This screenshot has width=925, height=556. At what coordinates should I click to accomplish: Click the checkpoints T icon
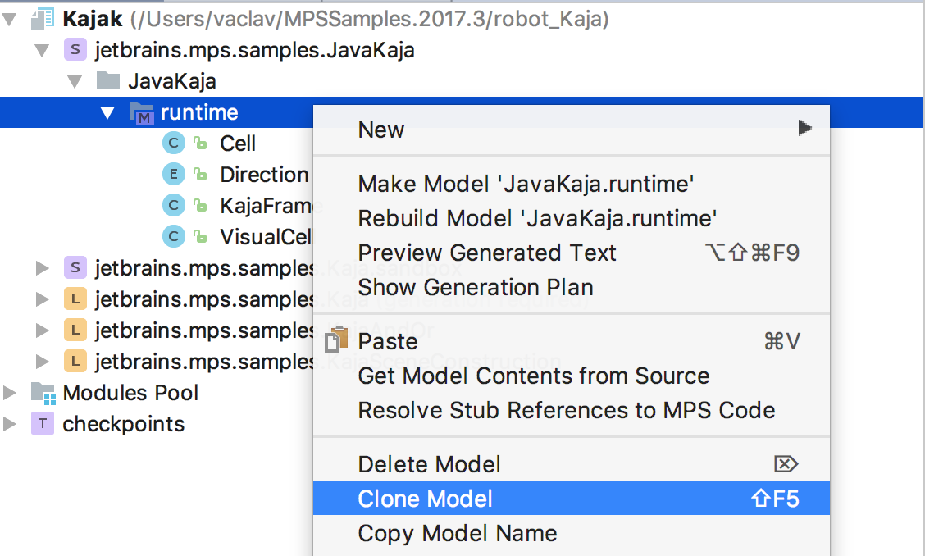[x=43, y=424]
